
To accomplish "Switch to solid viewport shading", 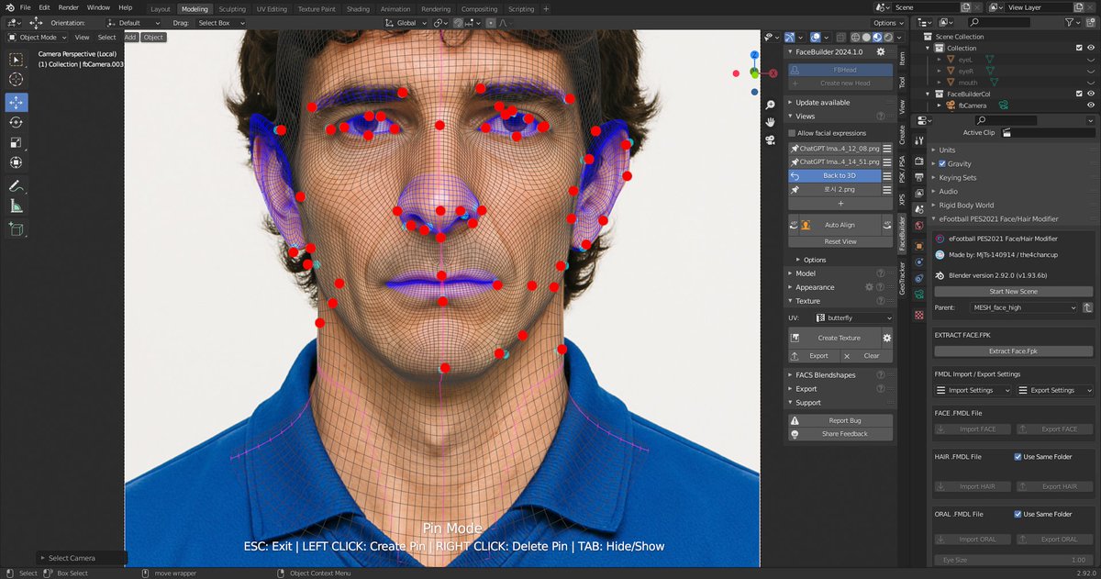I will coord(866,38).
